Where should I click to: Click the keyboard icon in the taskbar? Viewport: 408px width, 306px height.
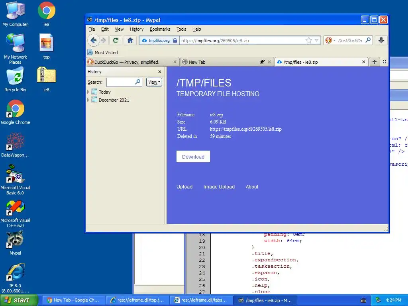pos(363,300)
